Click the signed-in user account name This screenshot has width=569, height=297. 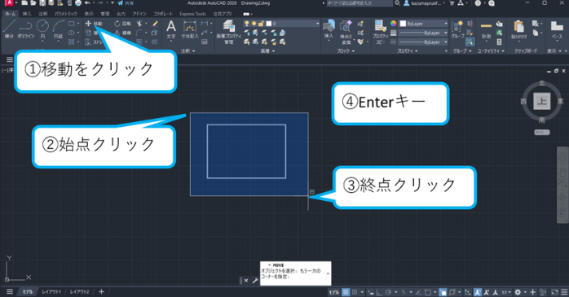pyautogui.click(x=426, y=3)
